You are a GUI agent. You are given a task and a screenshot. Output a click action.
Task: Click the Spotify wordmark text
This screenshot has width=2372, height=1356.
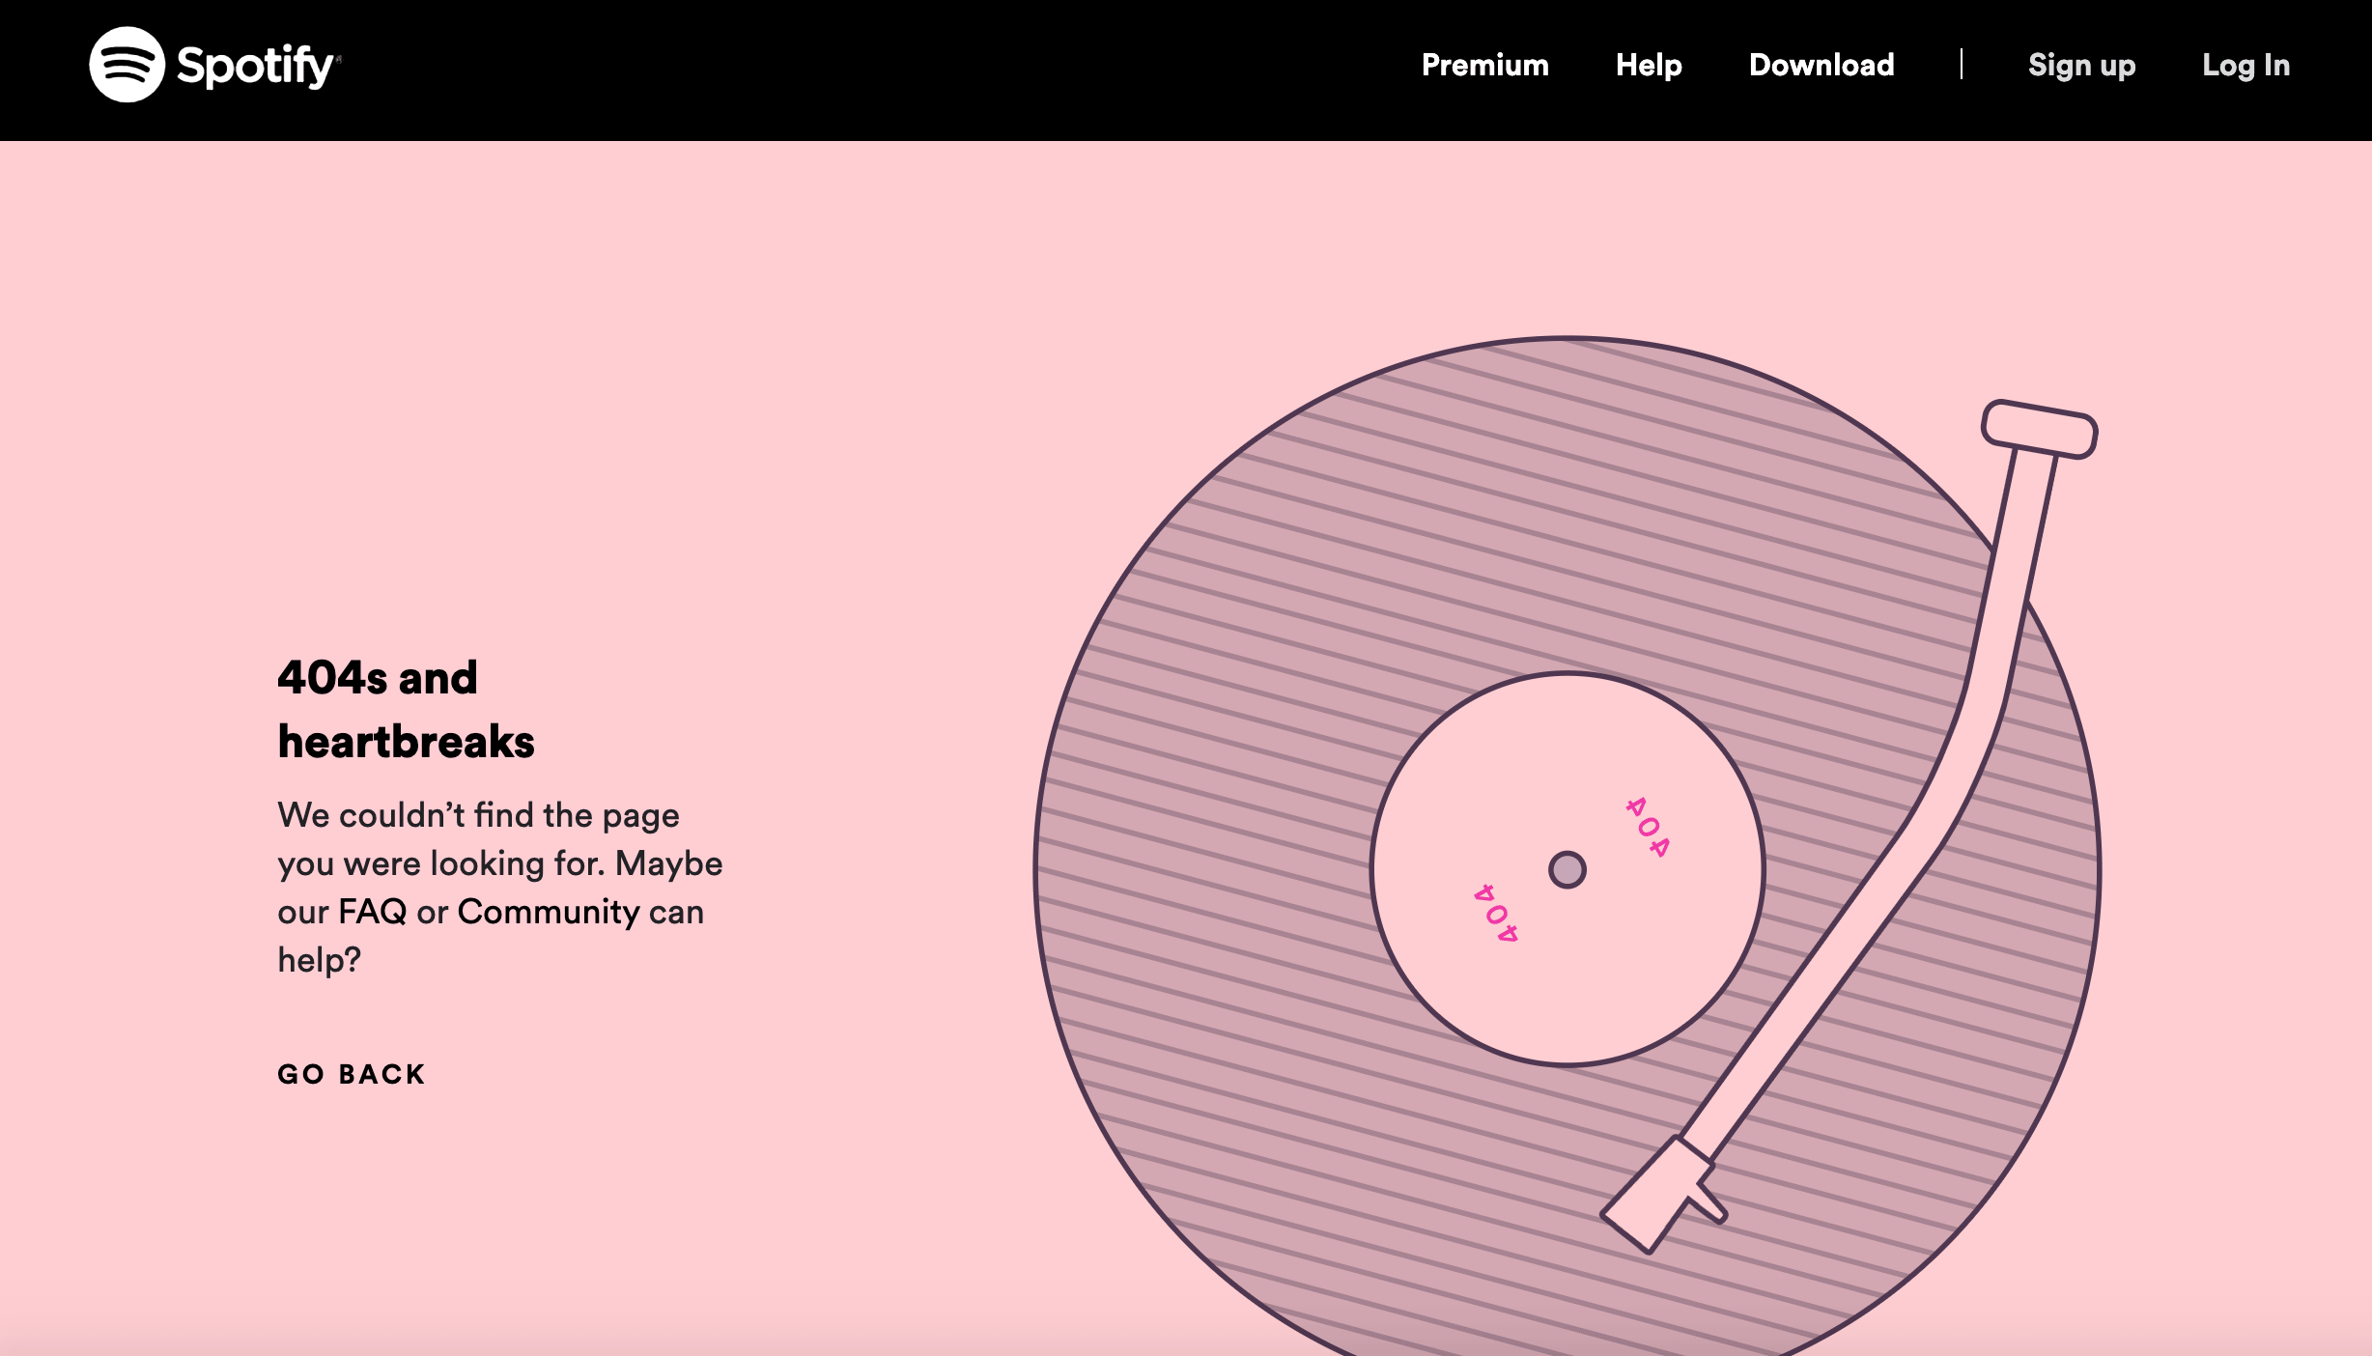click(255, 66)
